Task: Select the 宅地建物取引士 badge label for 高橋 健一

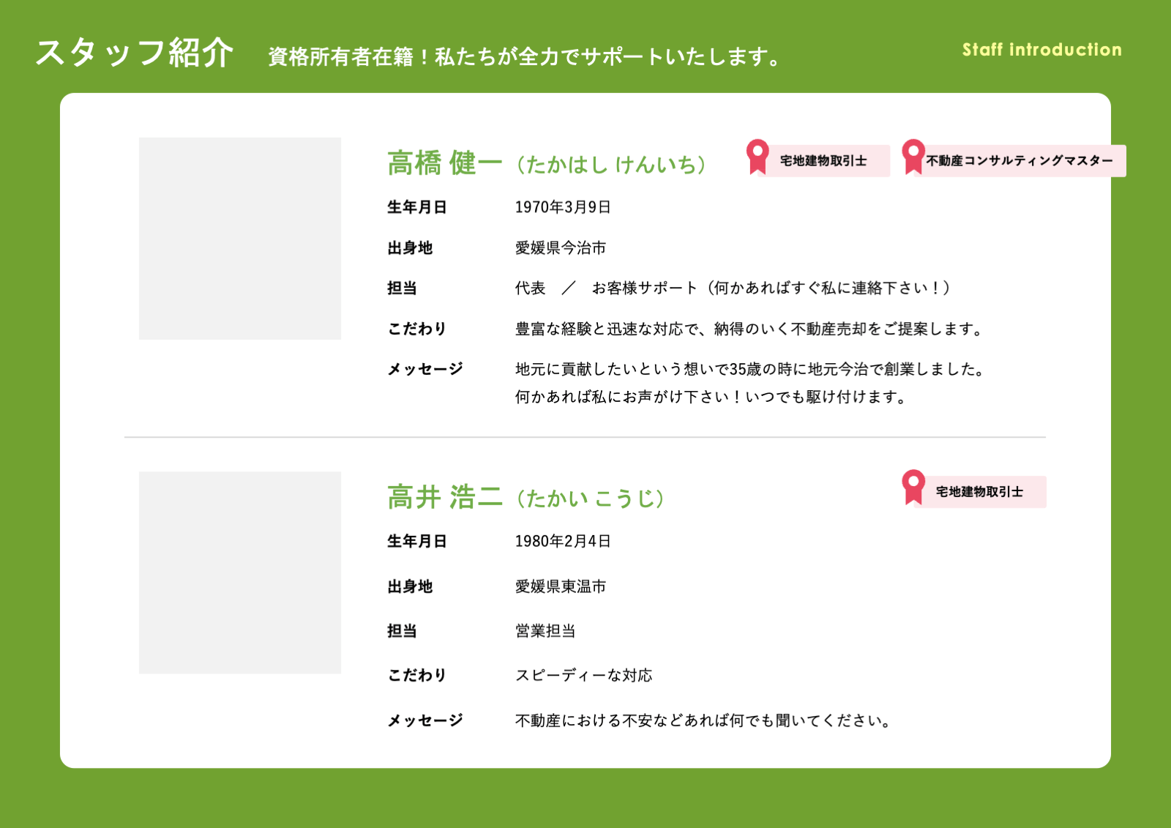Action: [x=823, y=161]
